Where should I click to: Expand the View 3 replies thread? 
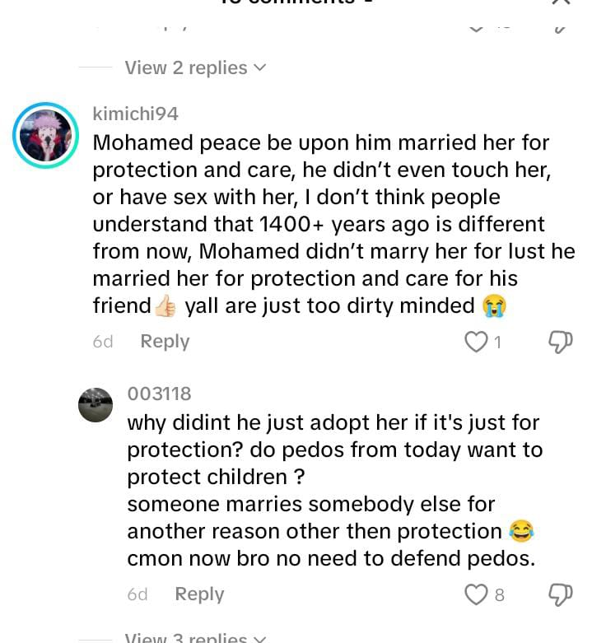coord(195,637)
